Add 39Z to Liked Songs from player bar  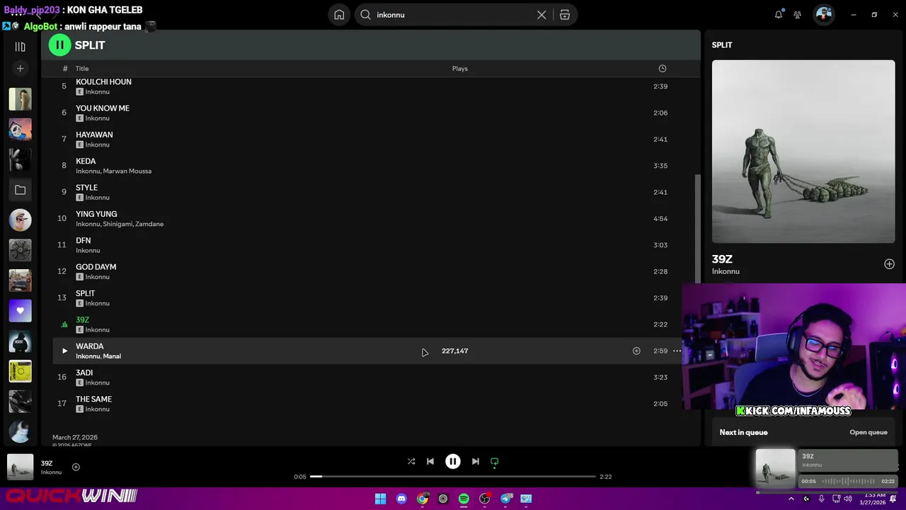pos(76,467)
